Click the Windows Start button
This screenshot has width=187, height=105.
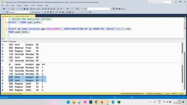click(68, 102)
